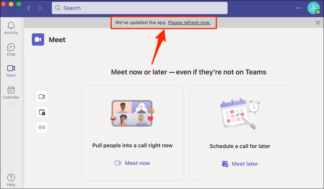Start a call with Meet now
Screen dimensions: 324x189
tap(132, 163)
